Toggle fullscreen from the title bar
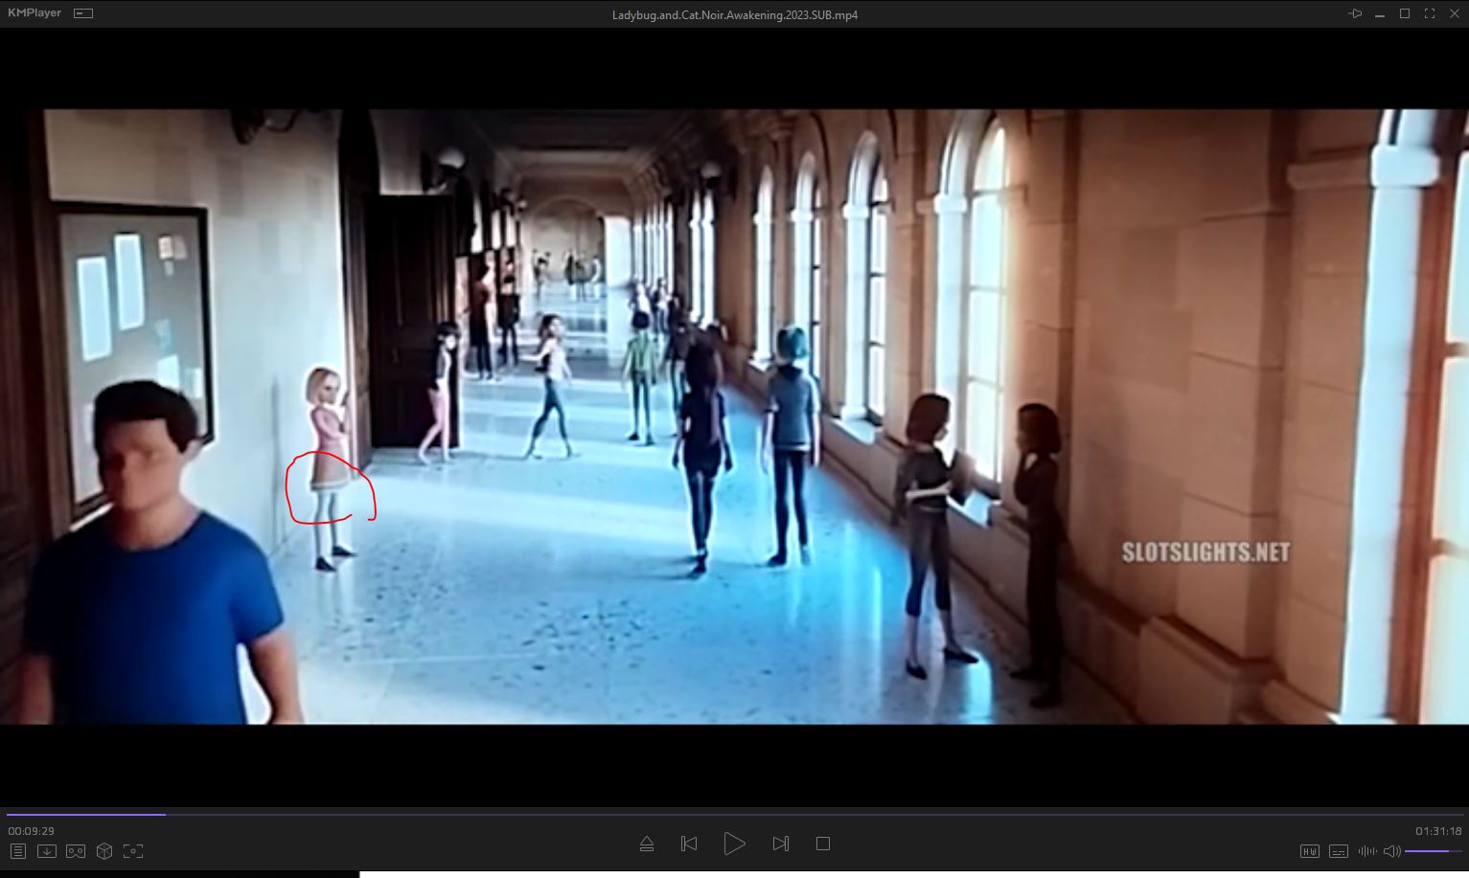The width and height of the screenshot is (1469, 878). pyautogui.click(x=1430, y=13)
